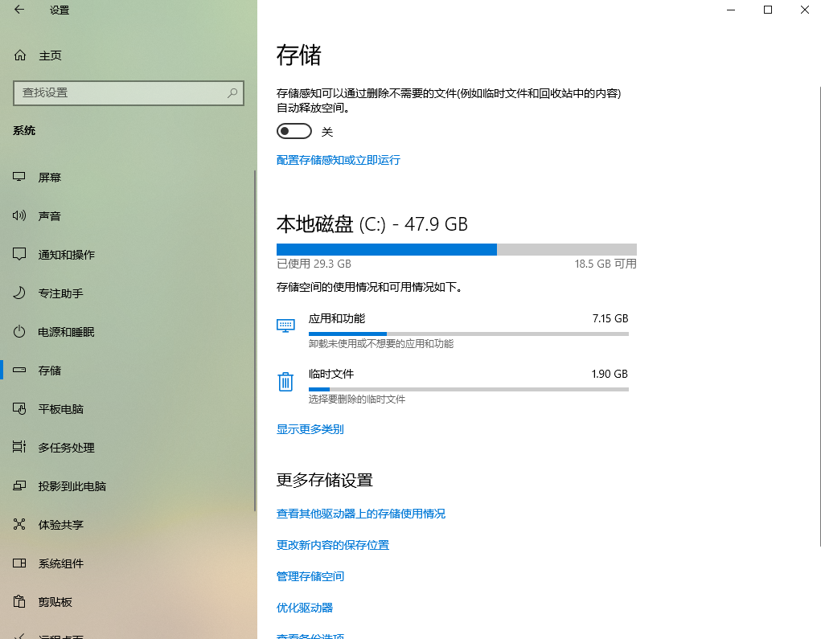Click the 7.15 GB size value

[610, 319]
